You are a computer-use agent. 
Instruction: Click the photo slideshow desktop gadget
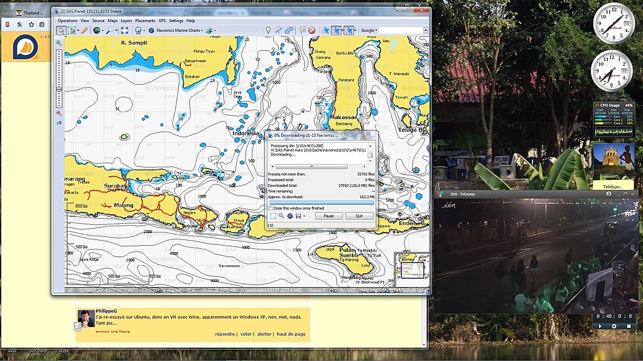pyautogui.click(x=613, y=159)
